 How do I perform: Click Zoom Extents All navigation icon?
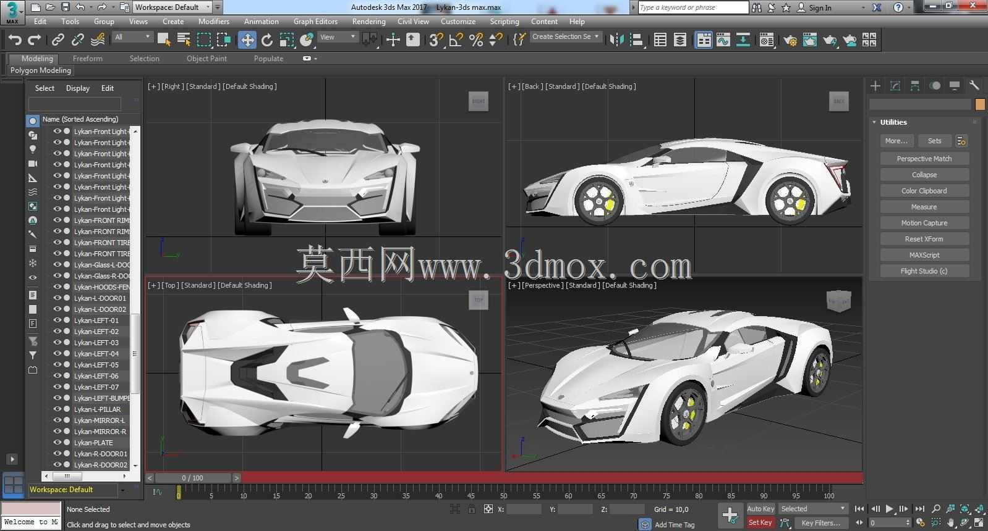965,509
